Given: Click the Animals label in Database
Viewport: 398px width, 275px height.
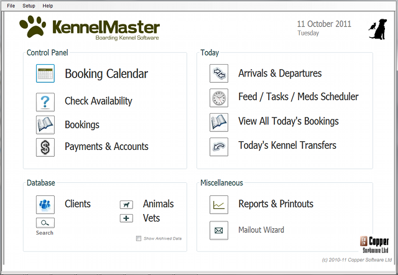Looking at the screenshot, I should point(159,203).
